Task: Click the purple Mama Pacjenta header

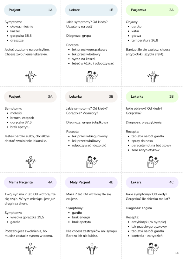Action: tap(30, 182)
